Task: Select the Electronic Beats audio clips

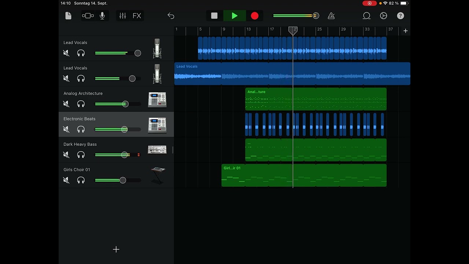Action: [x=315, y=125]
